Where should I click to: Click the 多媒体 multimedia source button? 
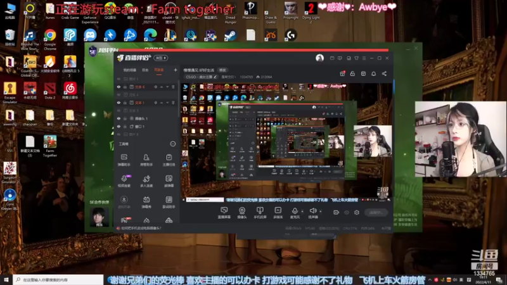(278, 213)
